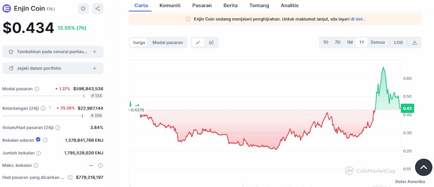This screenshot has height=187, width=434.
Task: Click star icon in watchlist button
Action: tap(11, 52)
